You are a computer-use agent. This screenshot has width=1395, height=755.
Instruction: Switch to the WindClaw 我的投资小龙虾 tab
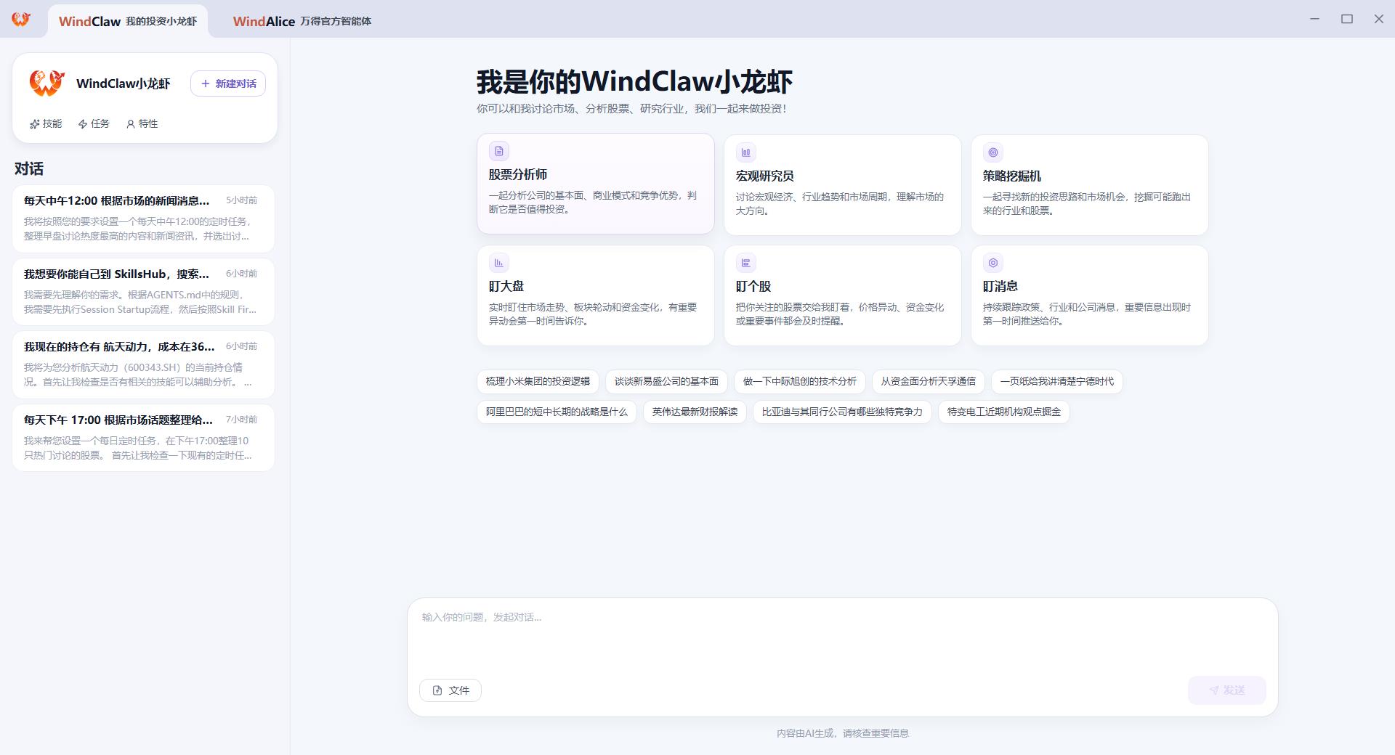128,21
